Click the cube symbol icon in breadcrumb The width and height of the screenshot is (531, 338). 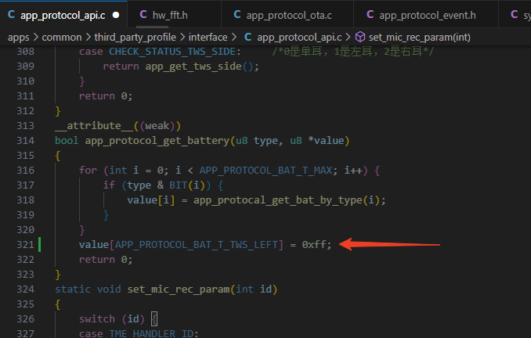(x=360, y=37)
